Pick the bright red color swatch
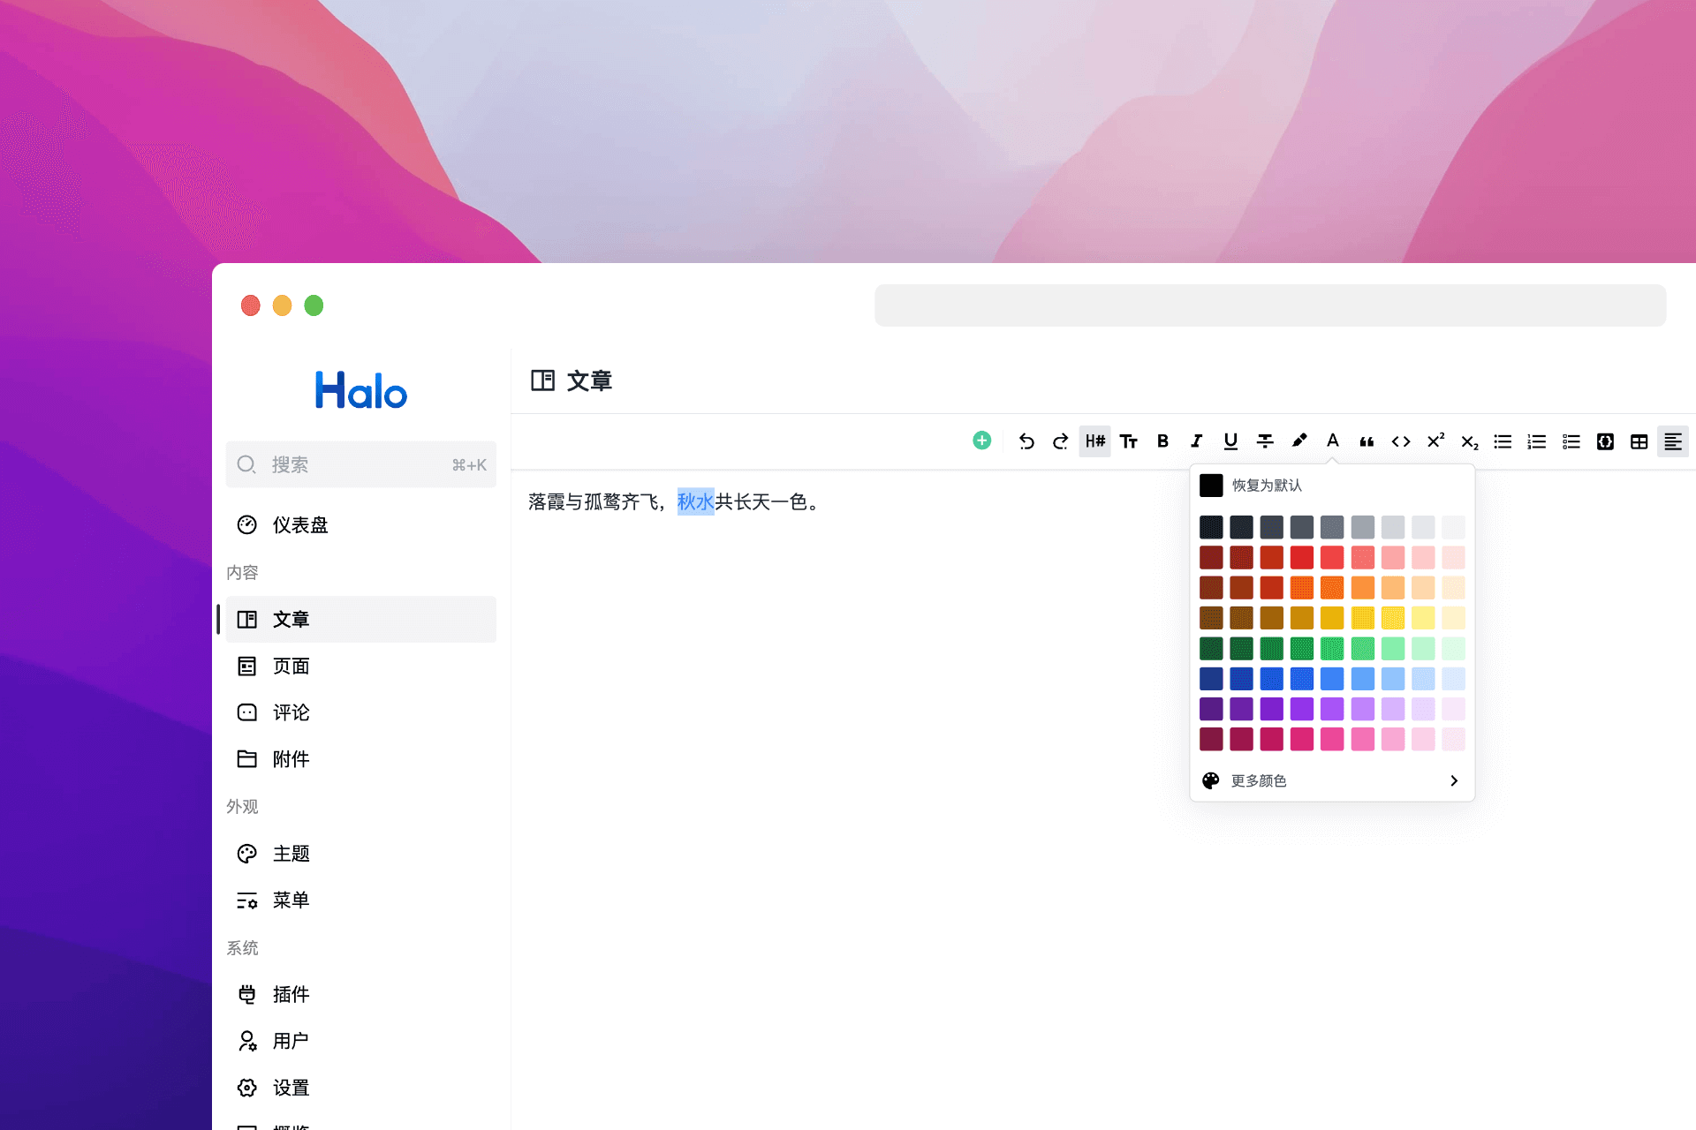This screenshot has height=1130, width=1696. (1302, 557)
